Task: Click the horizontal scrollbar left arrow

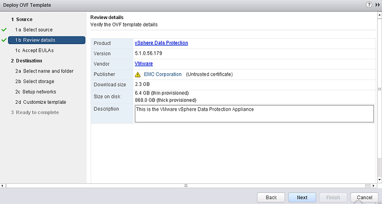Action: point(2,186)
